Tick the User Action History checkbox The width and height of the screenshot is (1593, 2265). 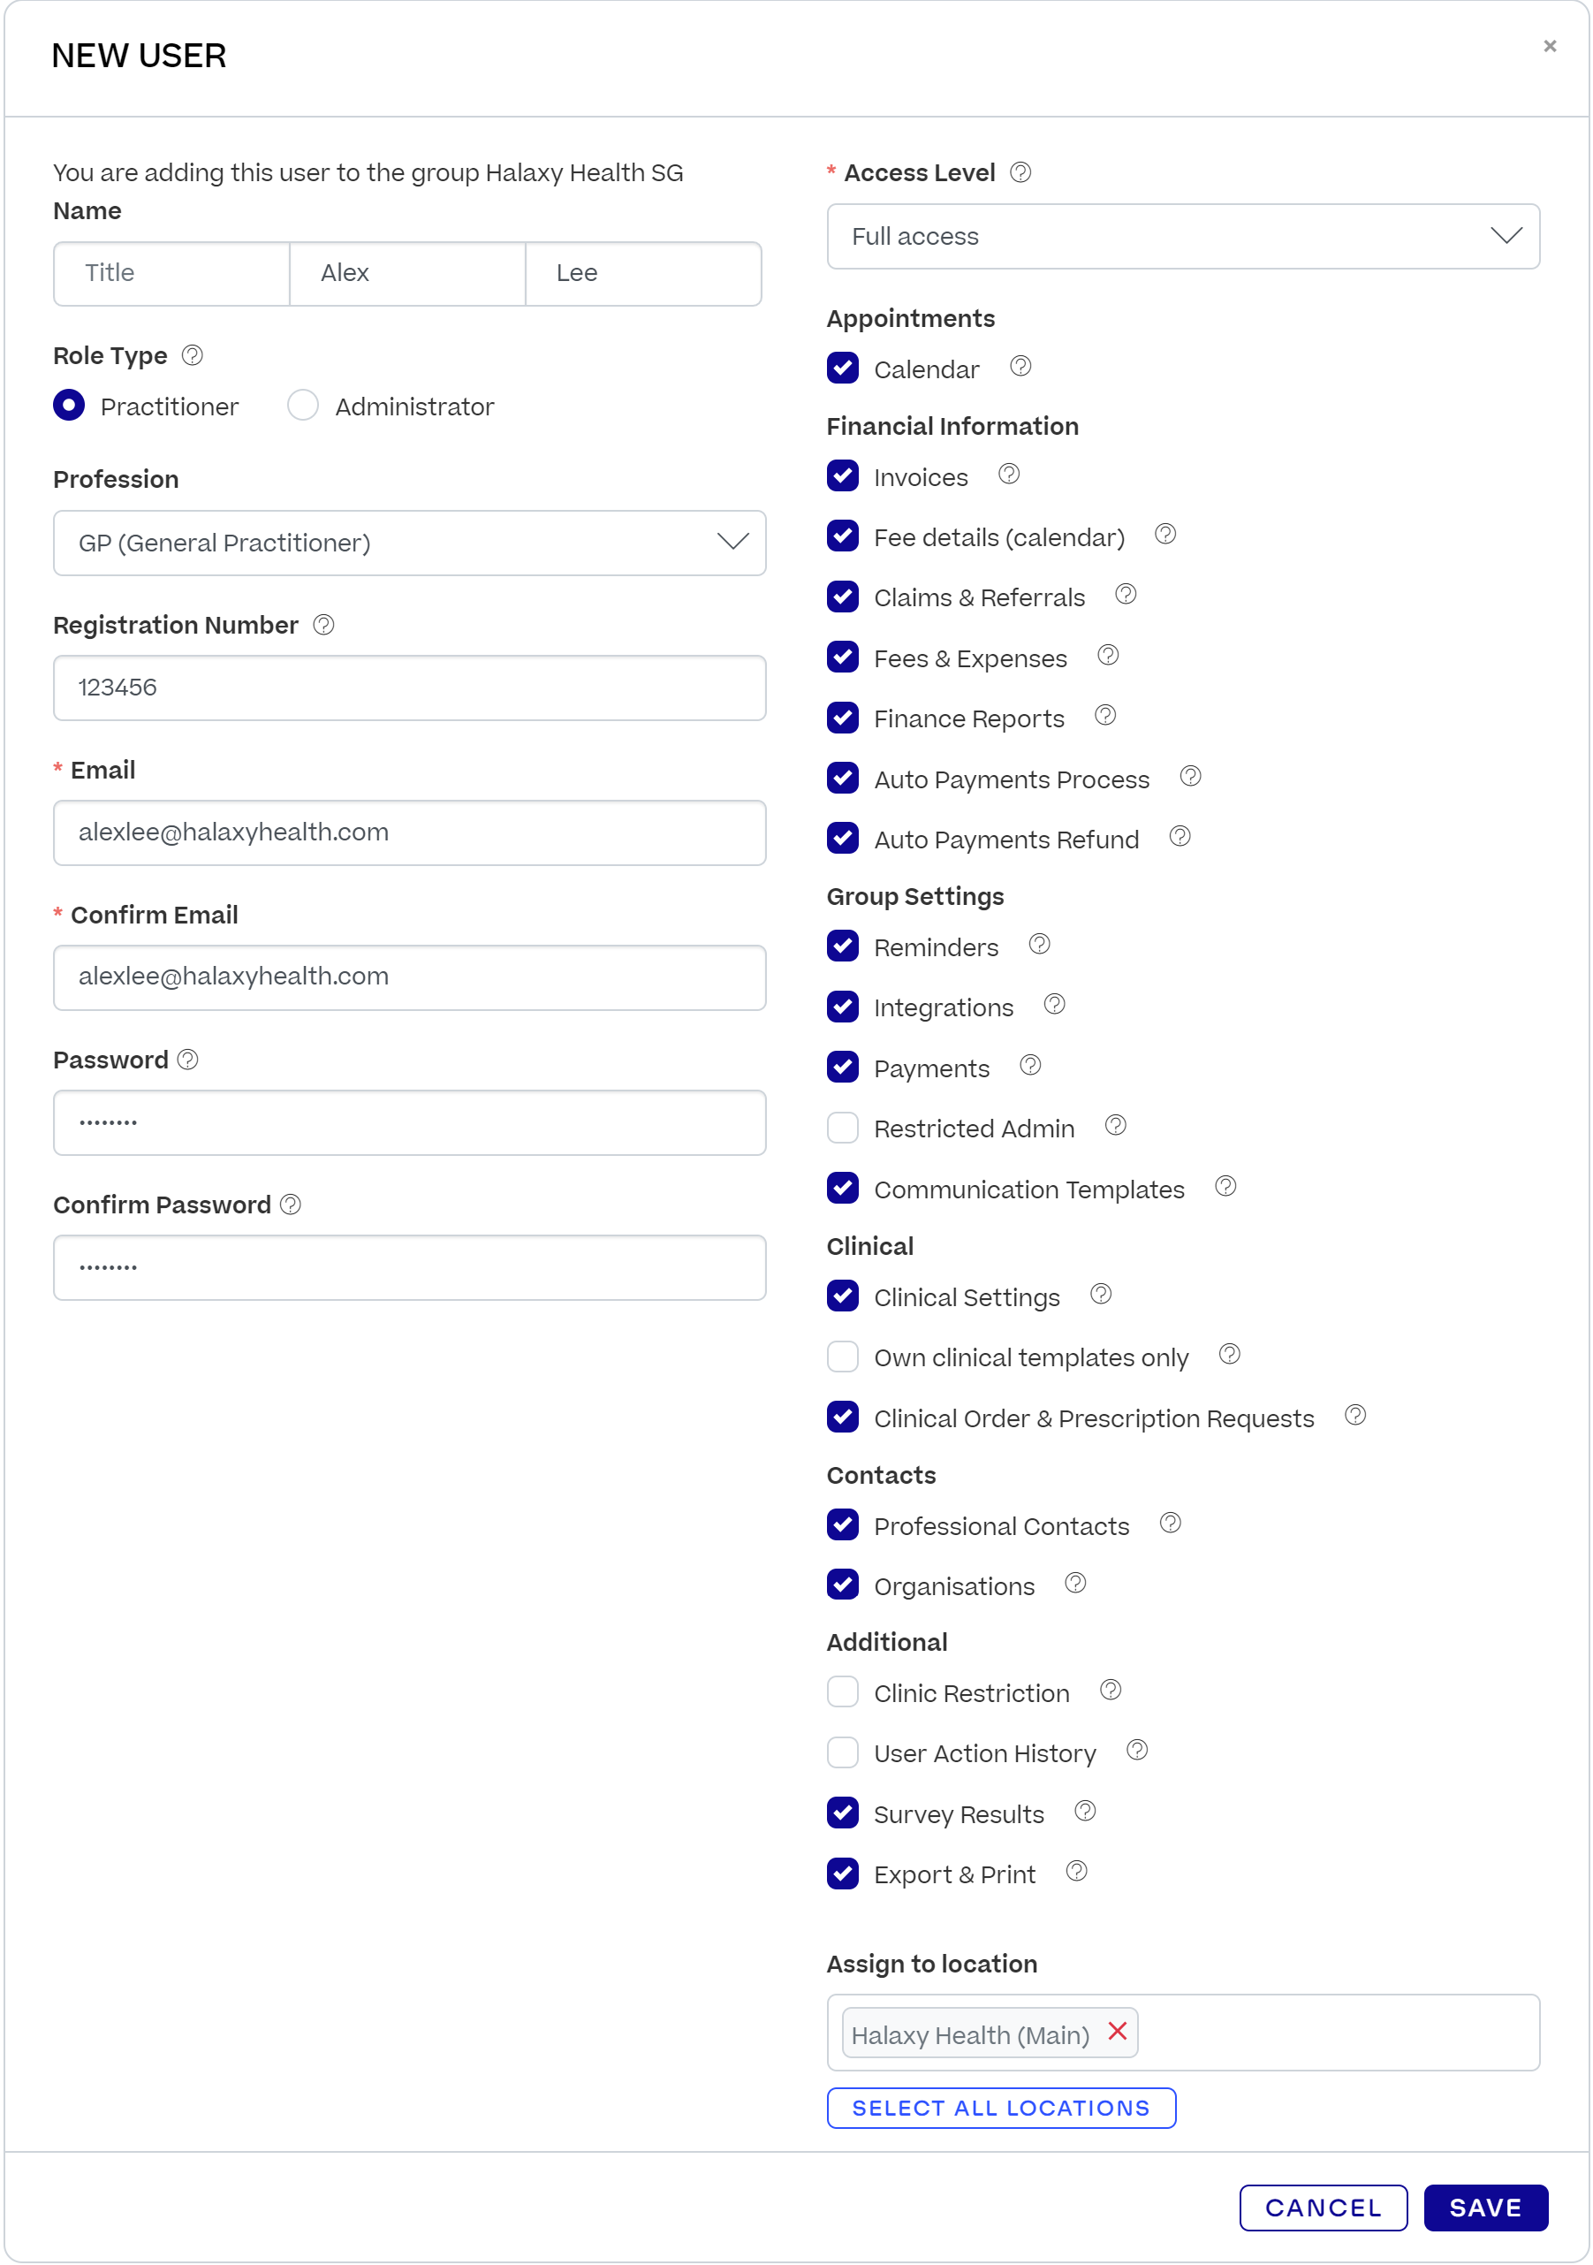[842, 1753]
